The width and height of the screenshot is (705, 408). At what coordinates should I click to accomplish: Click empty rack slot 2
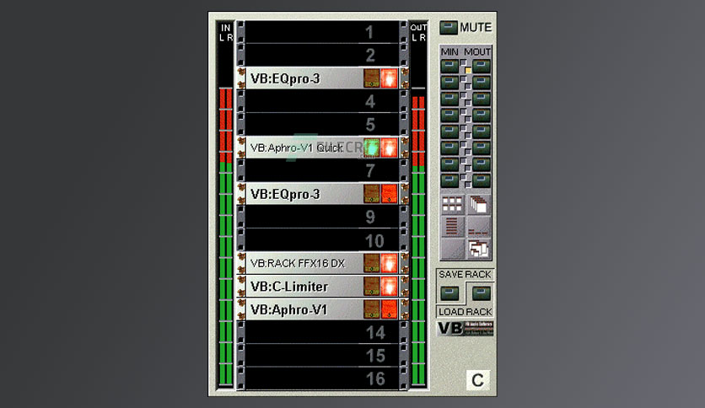322,56
